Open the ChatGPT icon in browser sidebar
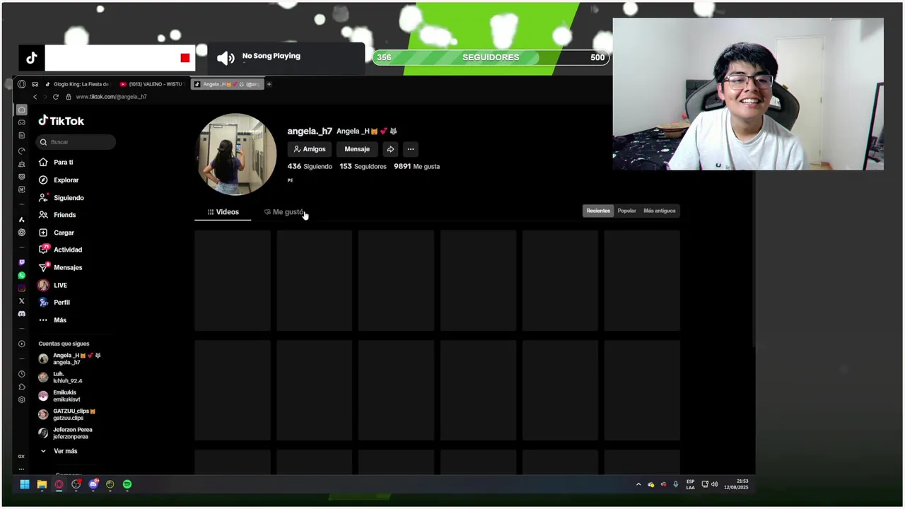 click(21, 233)
